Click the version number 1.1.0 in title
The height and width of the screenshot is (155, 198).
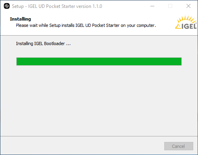(97, 6)
